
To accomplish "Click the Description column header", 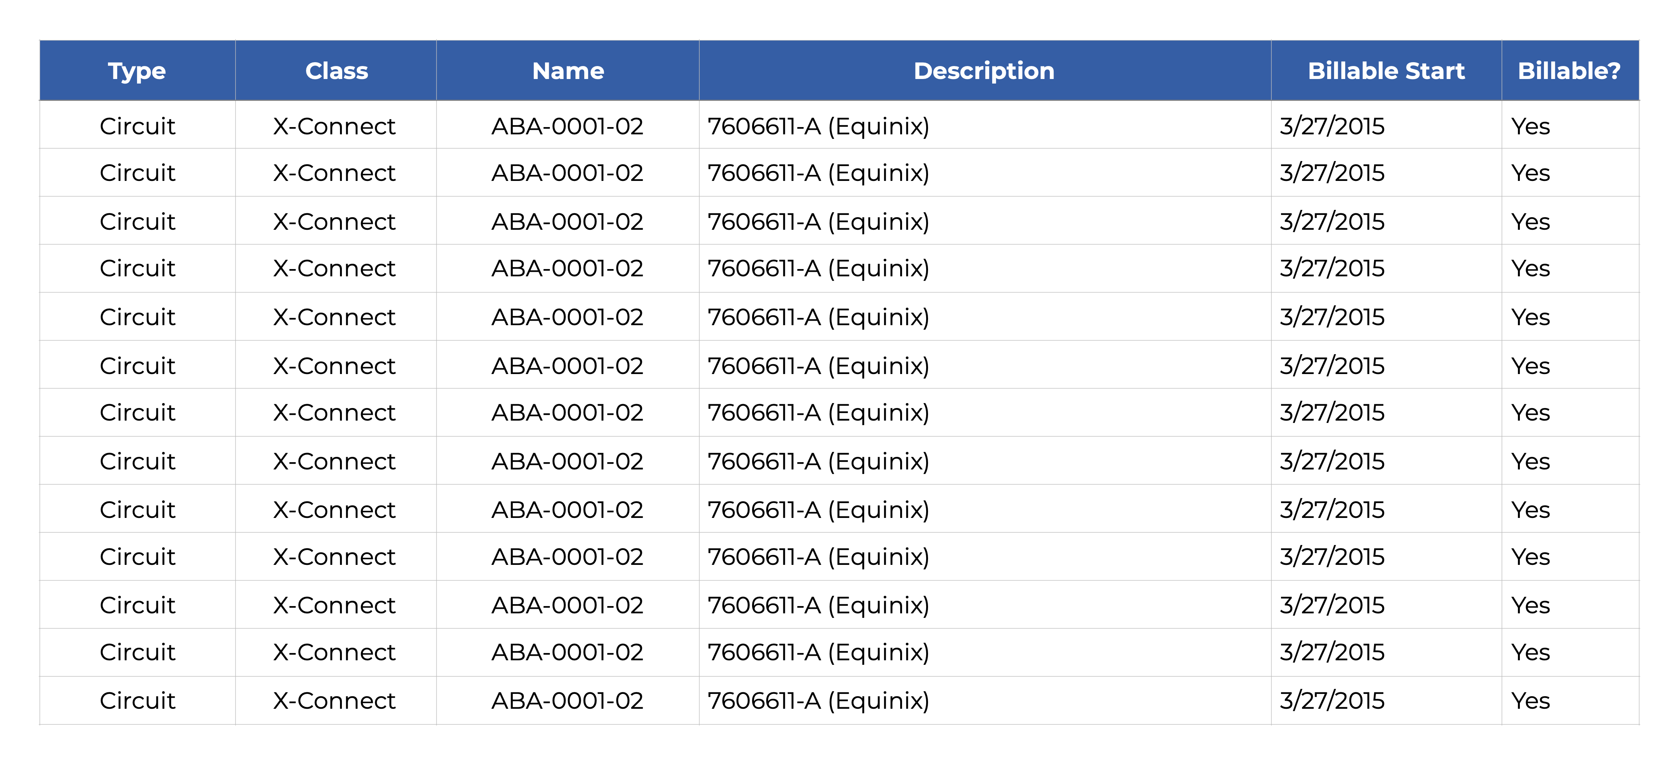I will 983,71.
